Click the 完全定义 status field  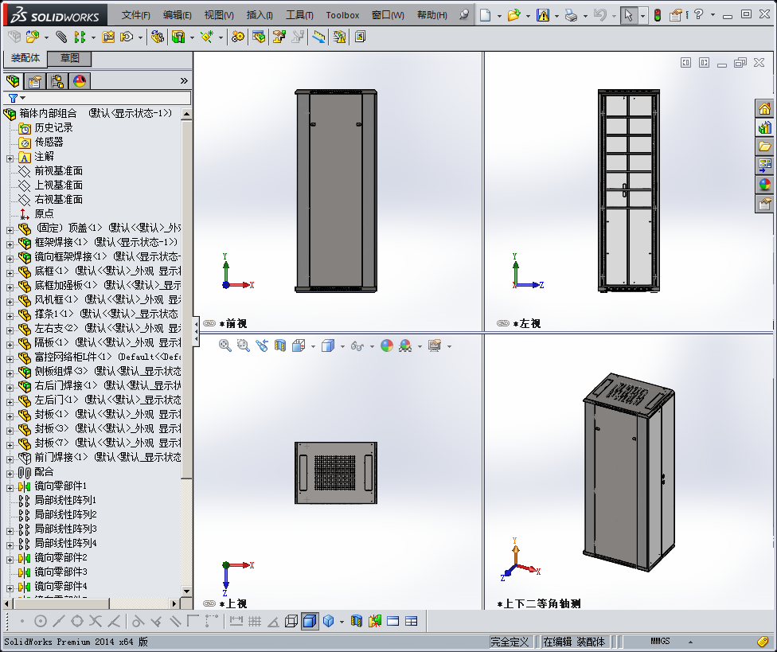point(510,642)
